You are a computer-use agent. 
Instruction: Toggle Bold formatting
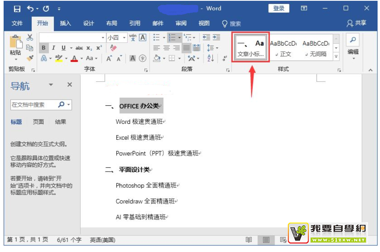pyautogui.click(x=44, y=48)
